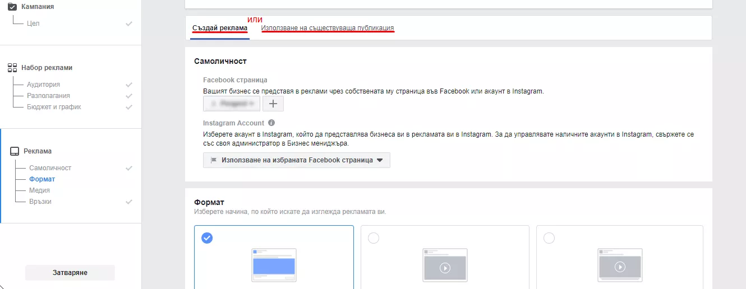746x289 pixels.
Task: Select the first checked format option
Action: (207, 238)
